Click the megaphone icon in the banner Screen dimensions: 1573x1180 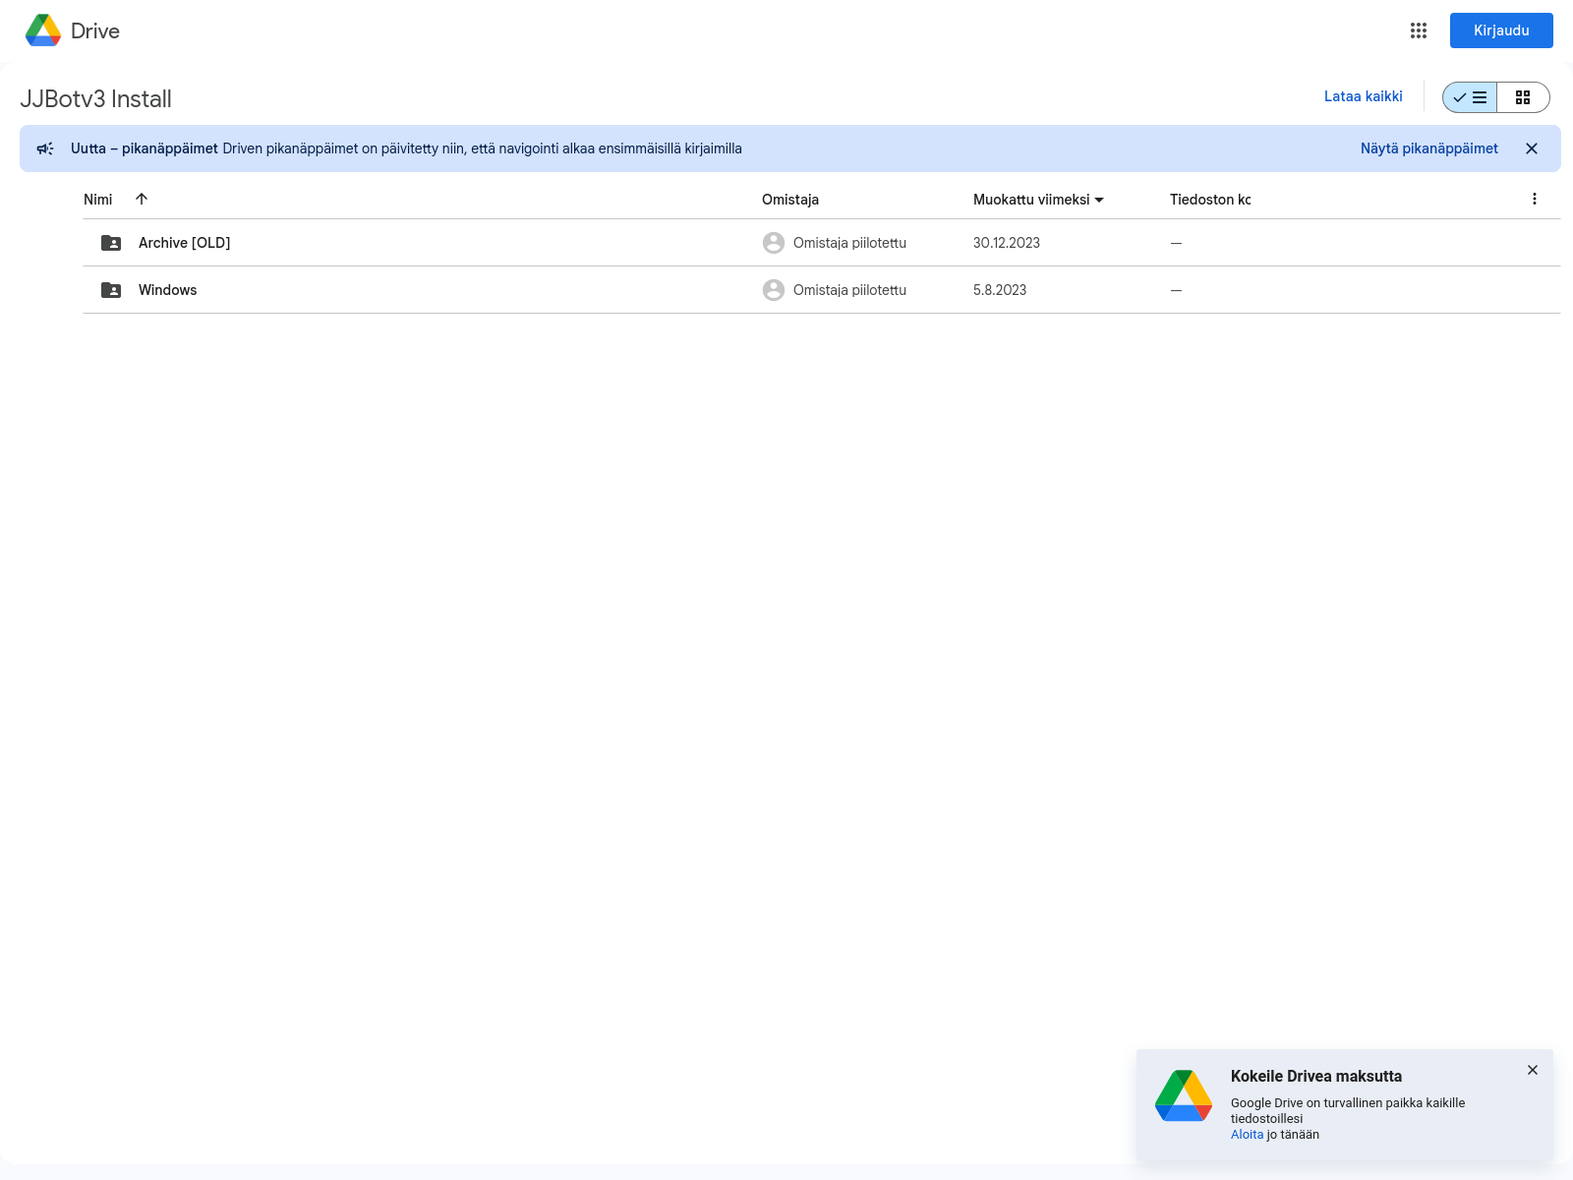click(45, 148)
